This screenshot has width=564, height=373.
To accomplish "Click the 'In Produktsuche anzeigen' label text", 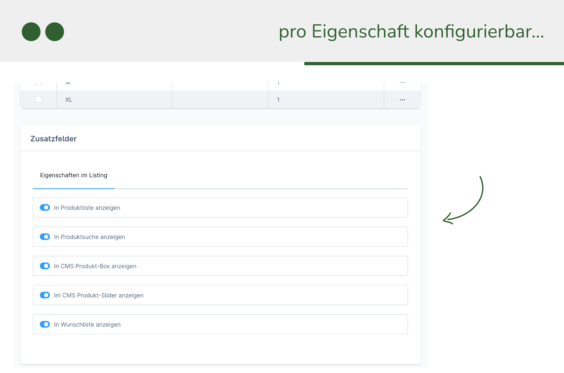I will point(90,237).
